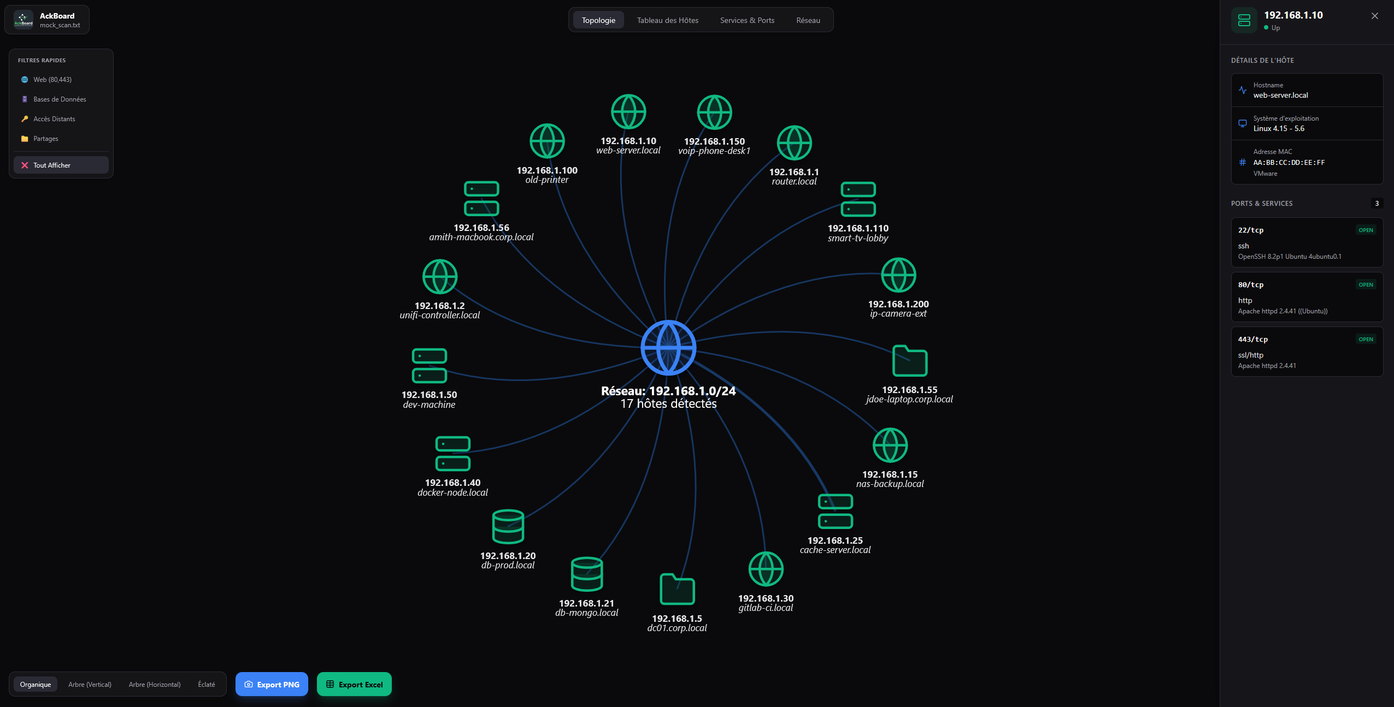The height and width of the screenshot is (707, 1394).
Task: Click the AckBoard logo icon
Action: [x=23, y=20]
